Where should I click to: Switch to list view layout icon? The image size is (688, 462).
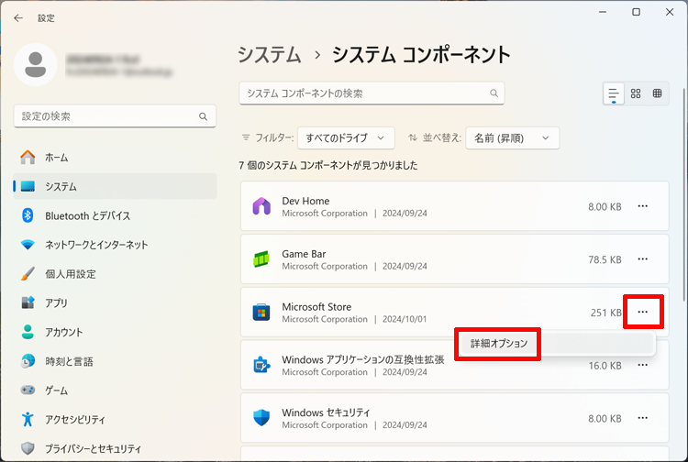coord(614,93)
